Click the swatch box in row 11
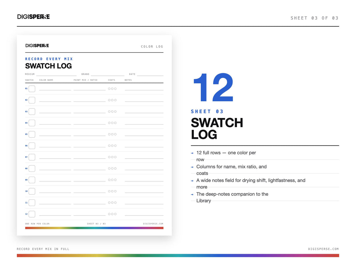 click(x=32, y=202)
